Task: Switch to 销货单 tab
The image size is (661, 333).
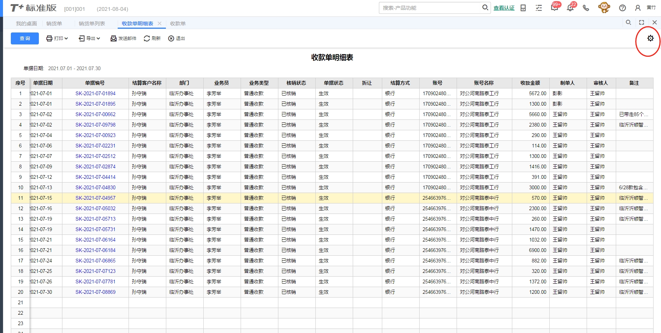Action: tap(54, 24)
